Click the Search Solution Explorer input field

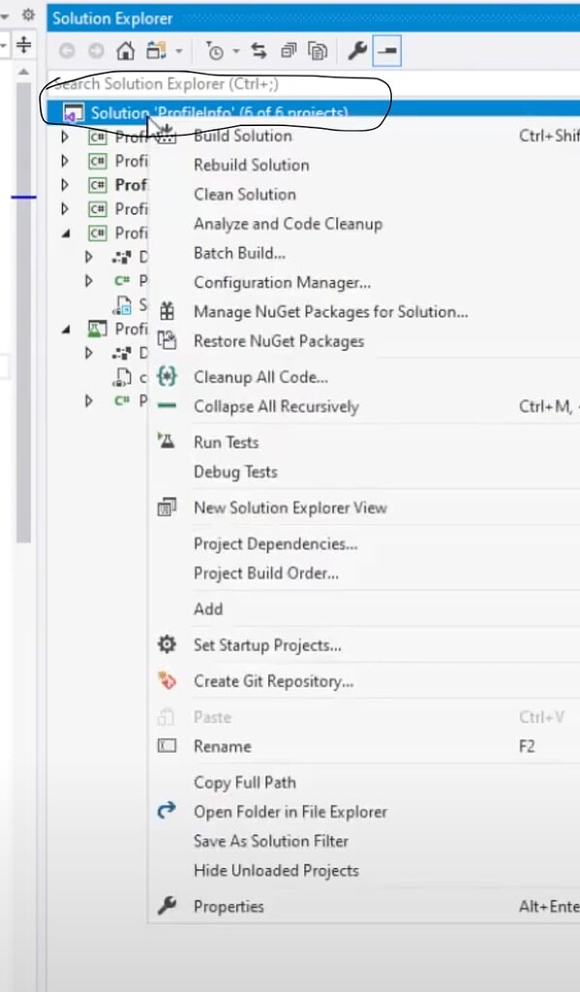[x=194, y=84]
